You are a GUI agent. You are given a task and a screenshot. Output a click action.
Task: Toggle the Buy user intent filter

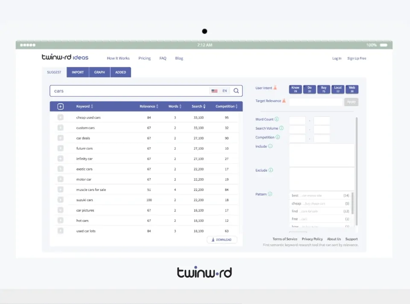[324, 89]
